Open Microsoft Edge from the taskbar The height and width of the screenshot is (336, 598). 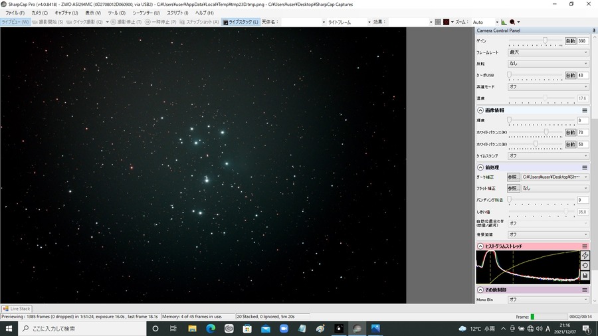click(x=211, y=329)
